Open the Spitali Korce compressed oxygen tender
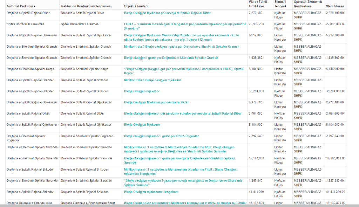 point(183,69)
